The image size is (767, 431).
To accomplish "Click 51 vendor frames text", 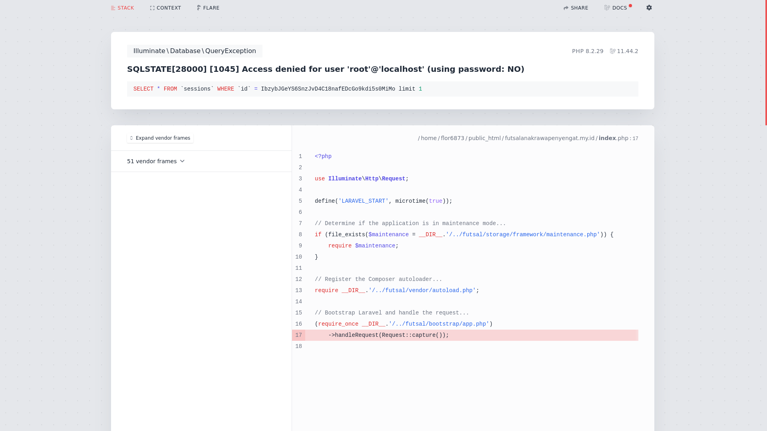I will click(x=152, y=161).
